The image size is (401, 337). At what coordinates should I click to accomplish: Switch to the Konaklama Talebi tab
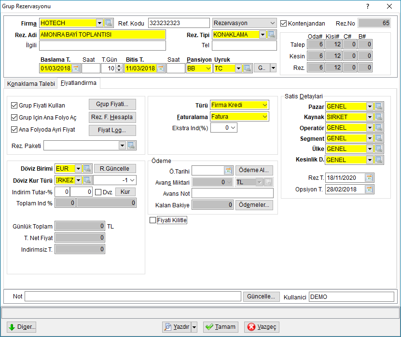coord(31,84)
